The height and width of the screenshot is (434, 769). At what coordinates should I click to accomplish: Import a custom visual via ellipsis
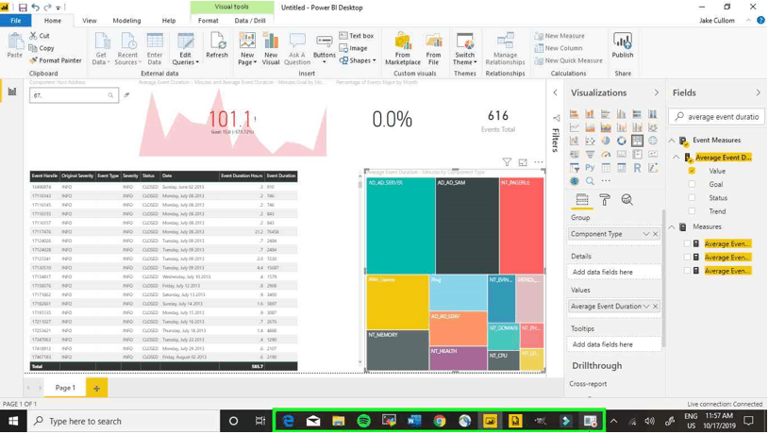pos(606,181)
